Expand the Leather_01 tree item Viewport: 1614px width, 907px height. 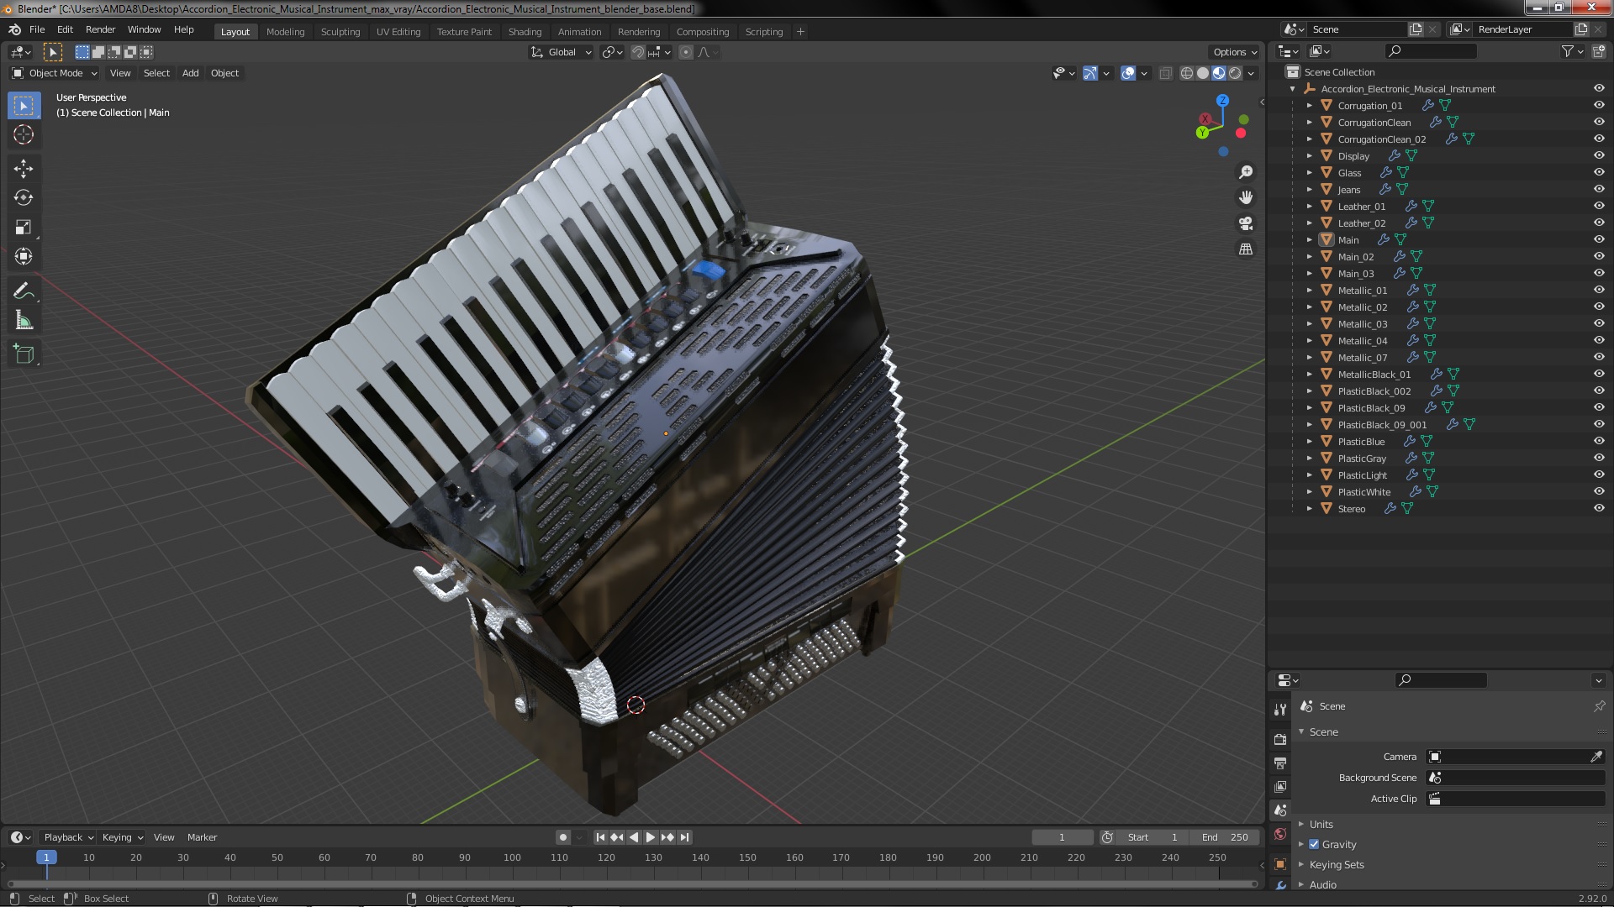1309,207
